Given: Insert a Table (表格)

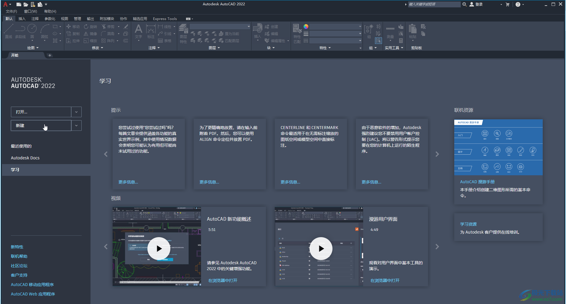Looking at the screenshot, I should pyautogui.click(x=165, y=41).
